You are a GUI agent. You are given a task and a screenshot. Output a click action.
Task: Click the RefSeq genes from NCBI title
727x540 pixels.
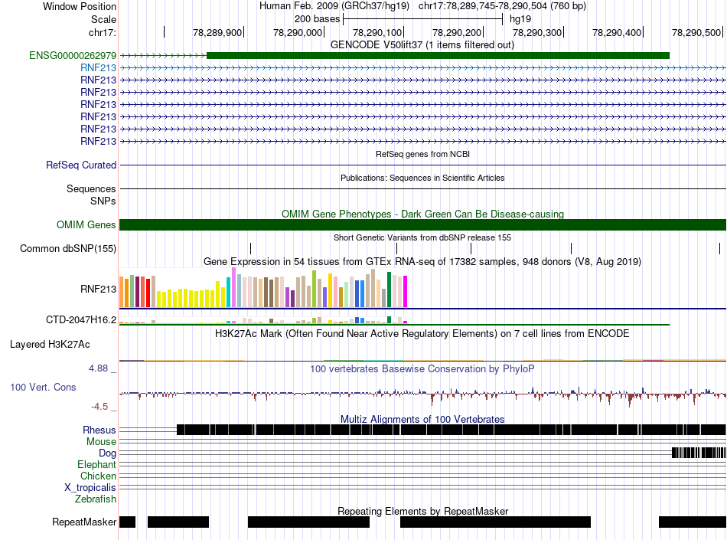tap(422, 154)
